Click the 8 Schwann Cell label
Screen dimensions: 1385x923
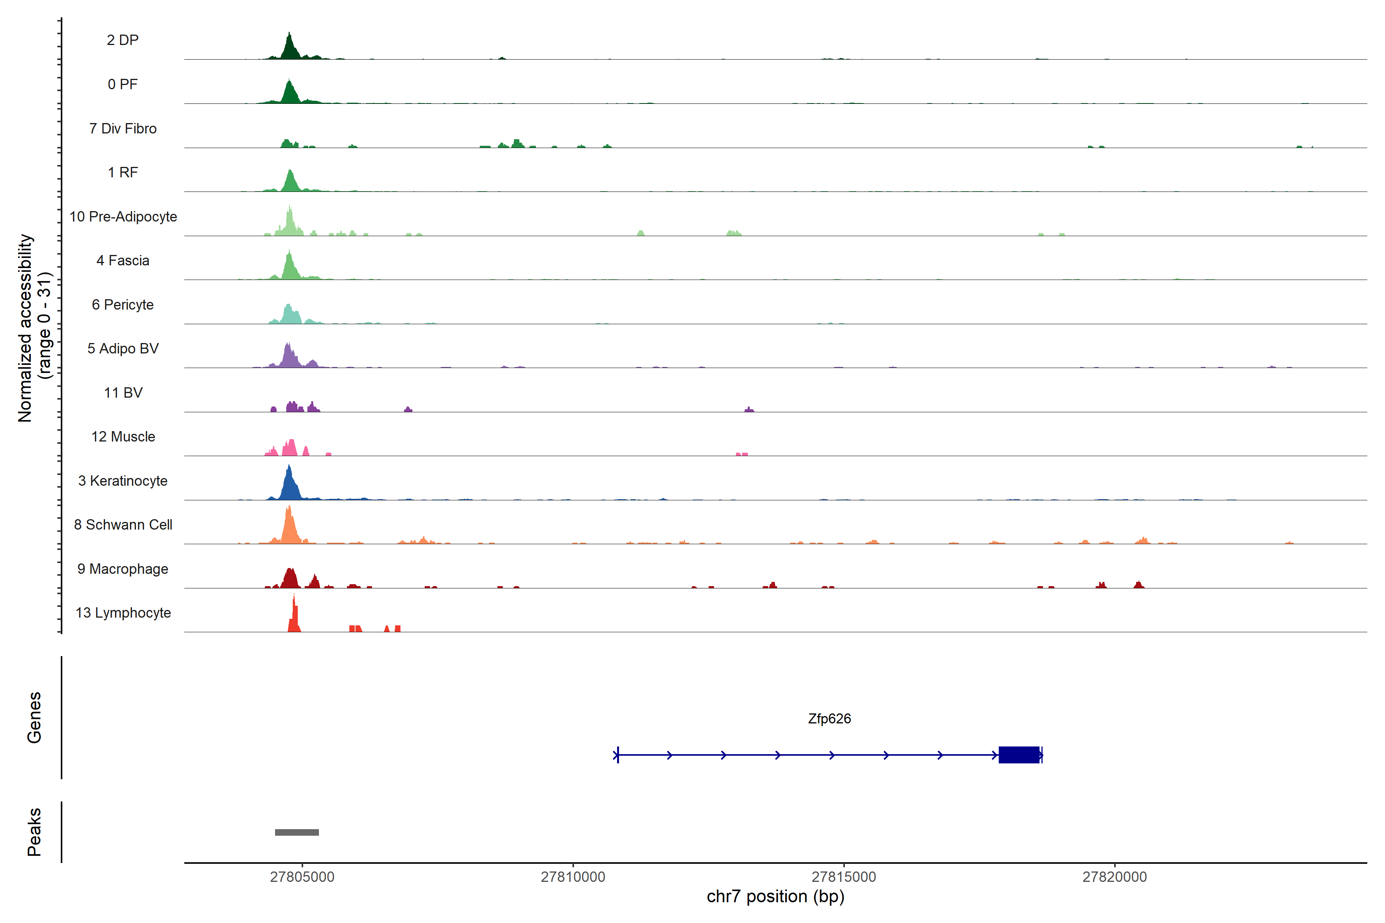point(123,525)
